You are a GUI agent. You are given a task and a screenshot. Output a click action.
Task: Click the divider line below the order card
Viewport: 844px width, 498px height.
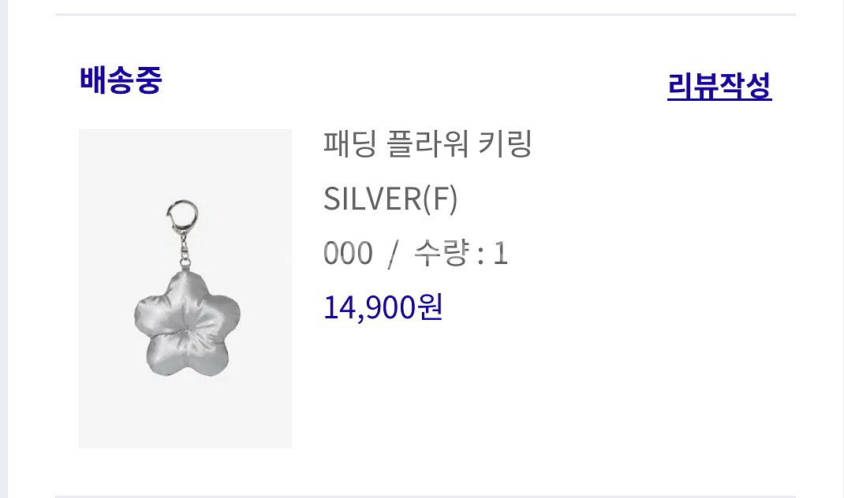pos(425,496)
